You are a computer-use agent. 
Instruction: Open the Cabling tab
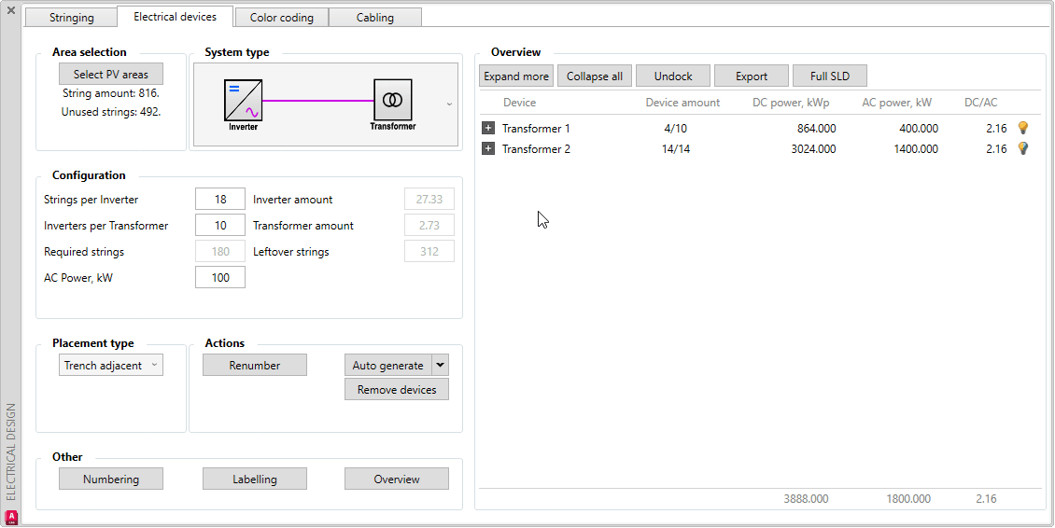tap(374, 18)
